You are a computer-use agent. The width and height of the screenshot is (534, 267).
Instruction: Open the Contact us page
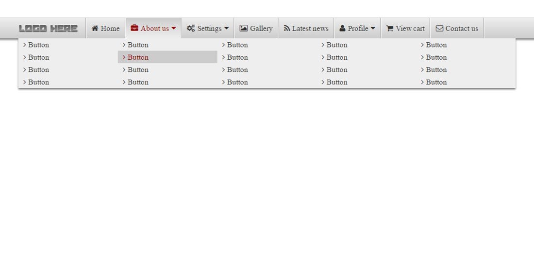pyautogui.click(x=457, y=28)
